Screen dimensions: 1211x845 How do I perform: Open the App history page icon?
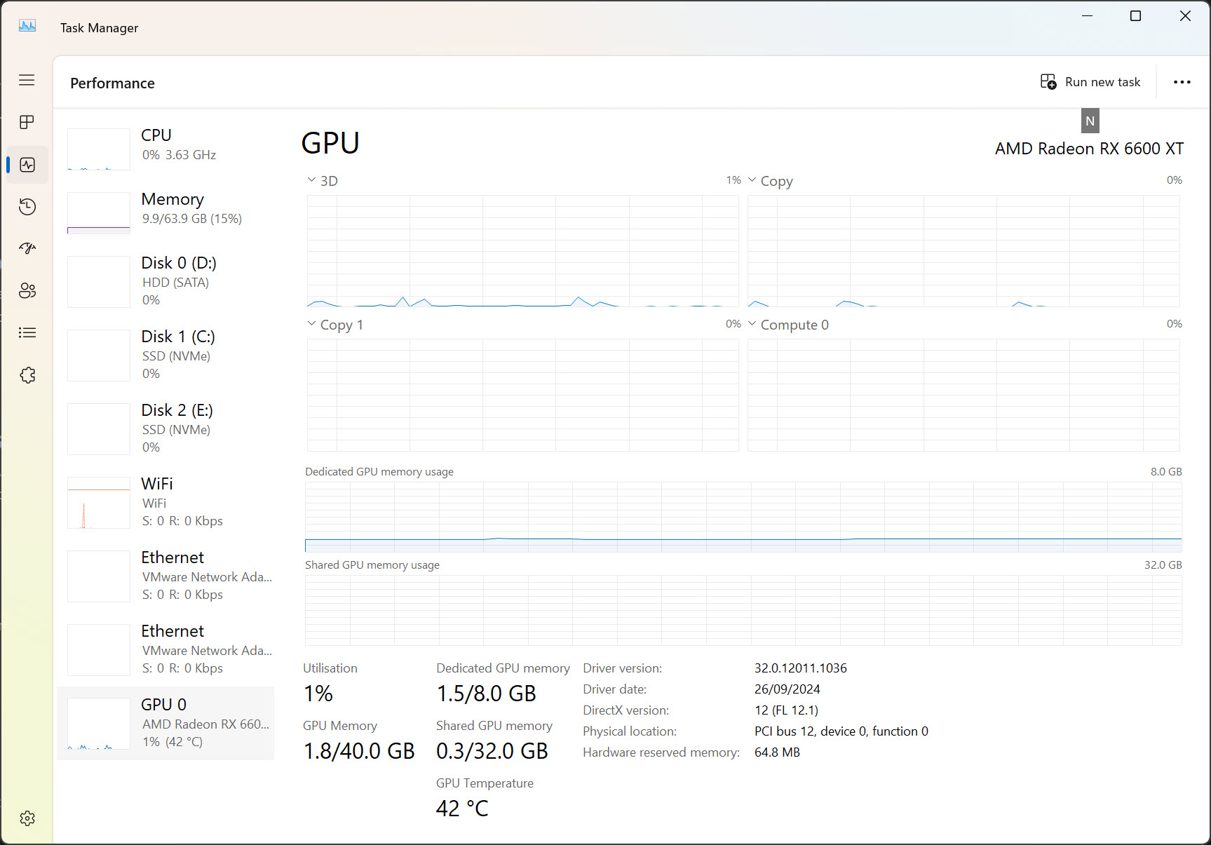[27, 207]
